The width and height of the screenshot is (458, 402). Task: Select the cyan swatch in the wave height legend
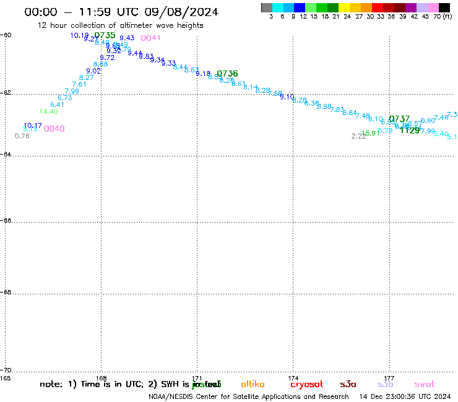(278, 7)
